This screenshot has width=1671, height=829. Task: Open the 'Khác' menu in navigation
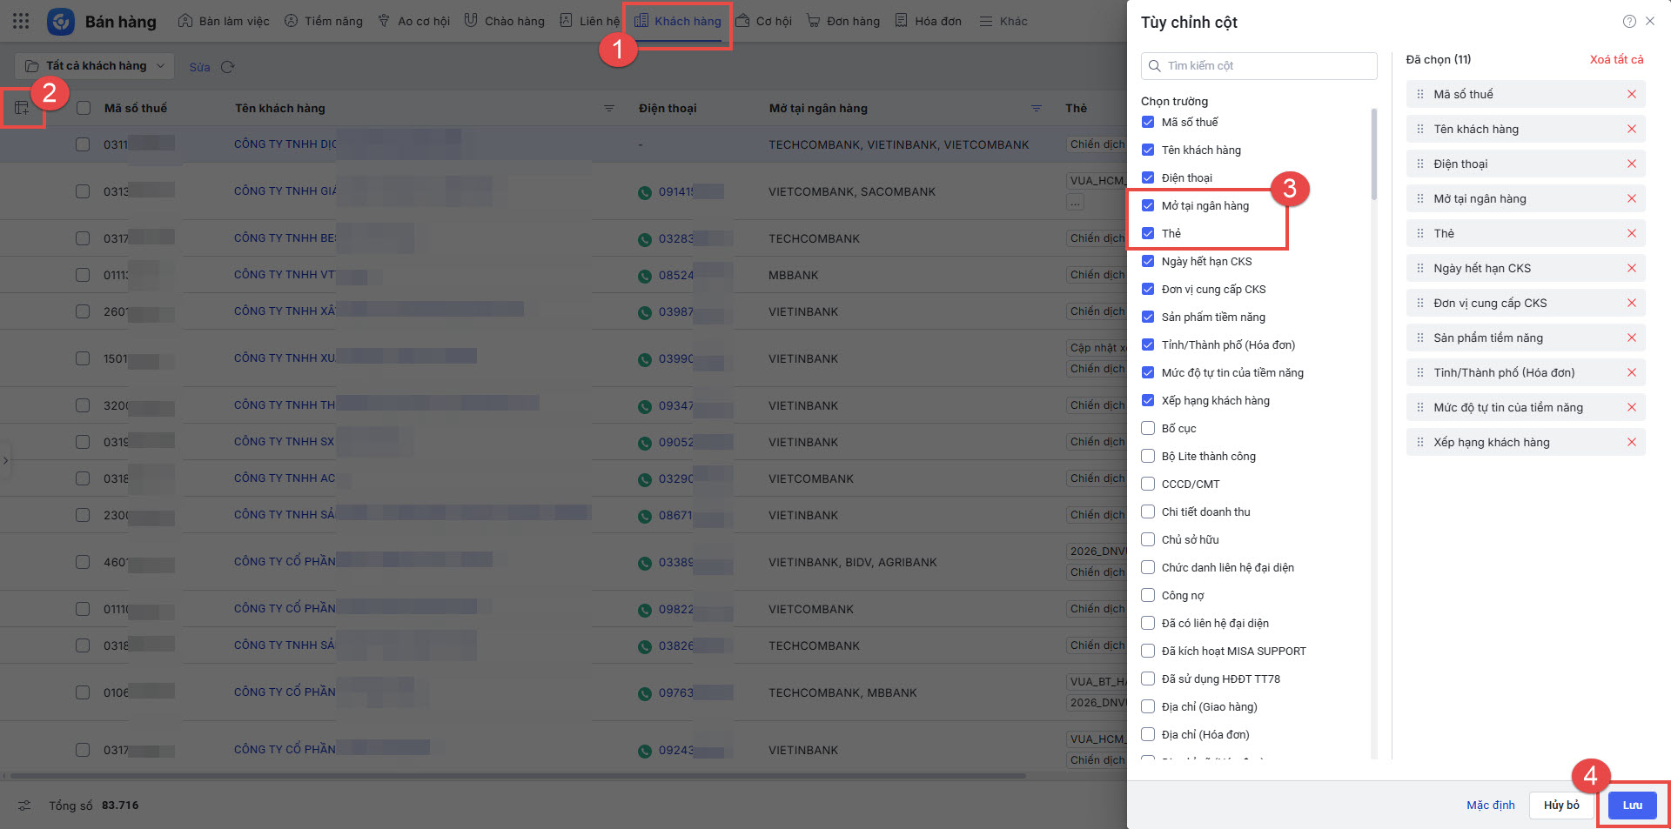coord(1003,21)
